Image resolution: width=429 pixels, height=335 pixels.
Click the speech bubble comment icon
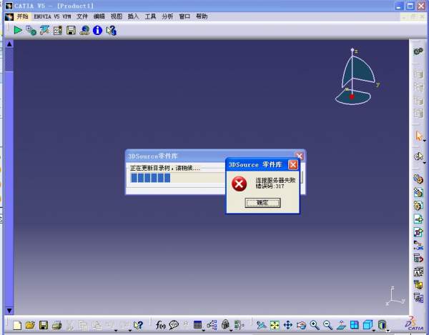(174, 325)
